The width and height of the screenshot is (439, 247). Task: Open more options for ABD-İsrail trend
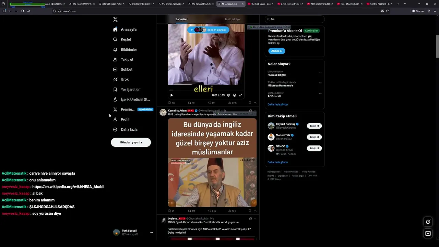320,93
